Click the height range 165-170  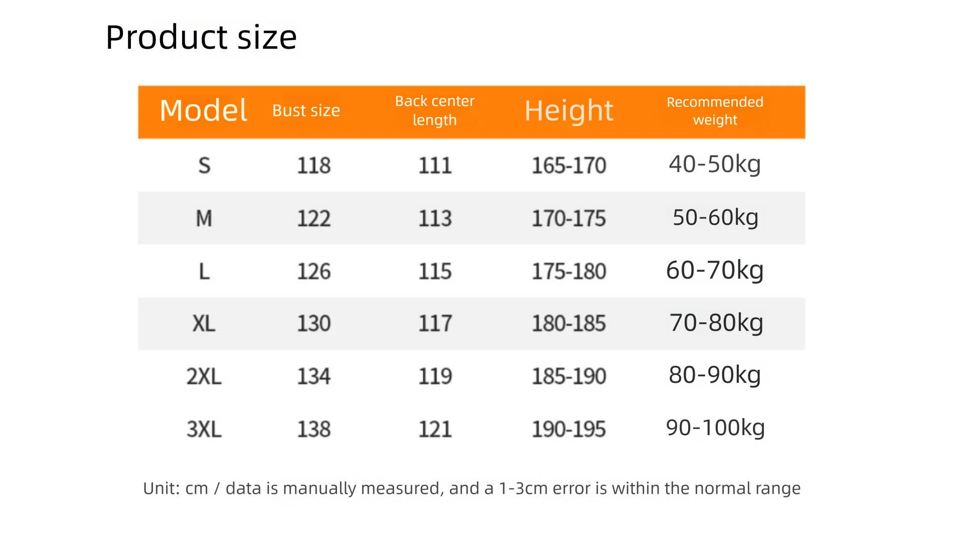[x=569, y=166]
